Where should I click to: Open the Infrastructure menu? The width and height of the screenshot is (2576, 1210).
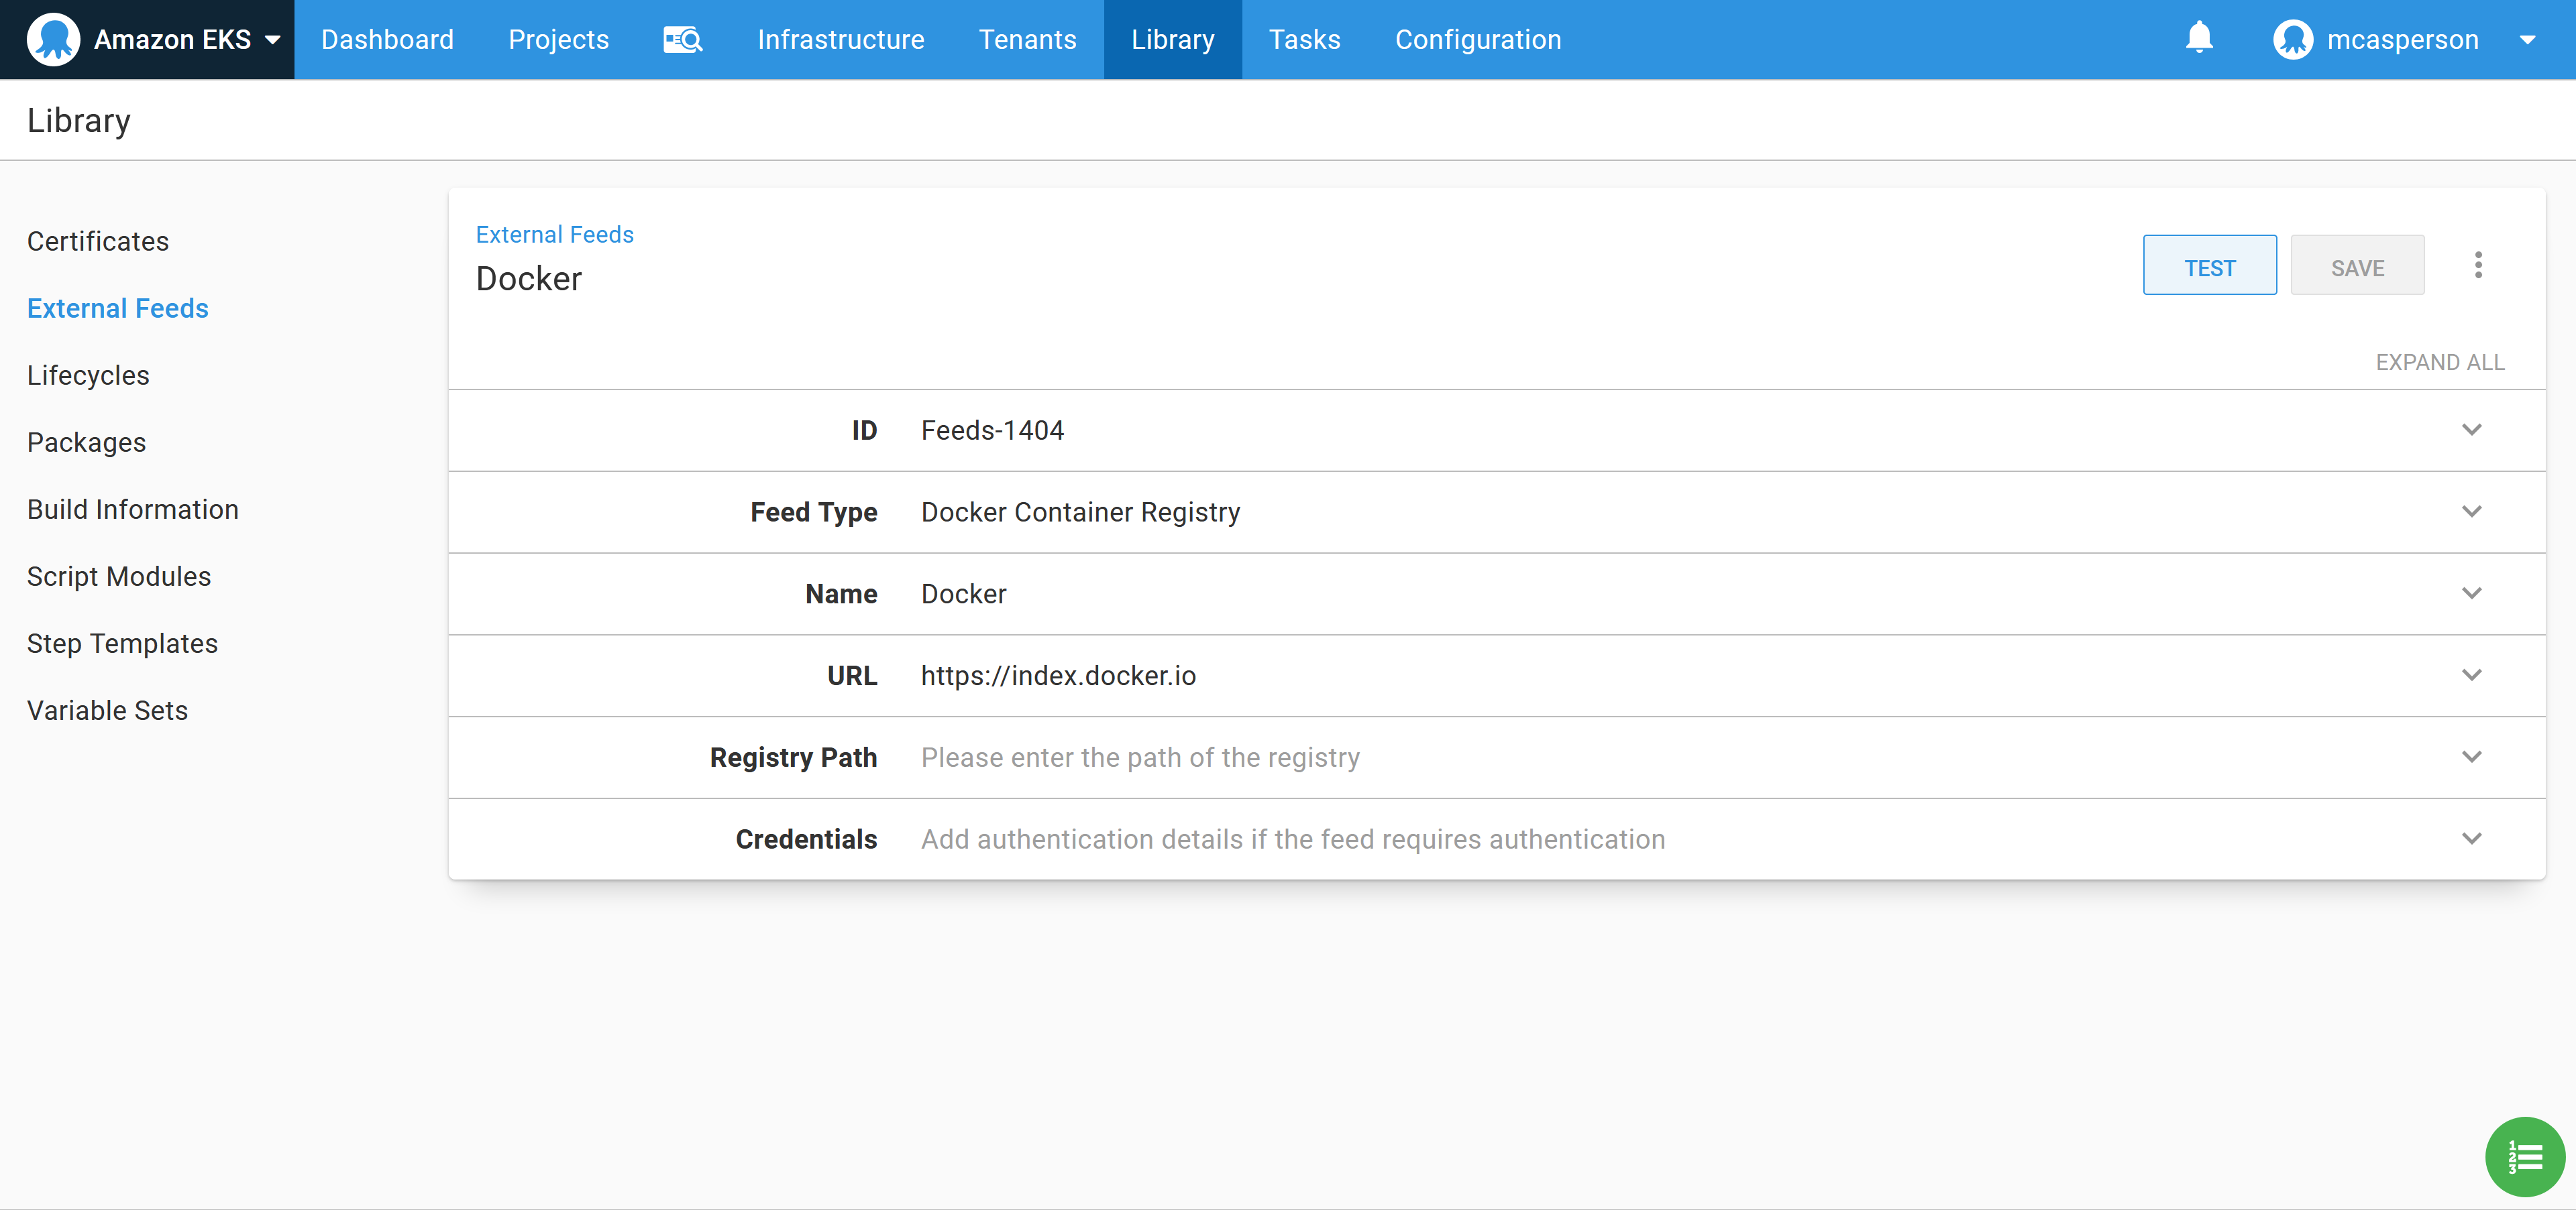pyautogui.click(x=841, y=39)
